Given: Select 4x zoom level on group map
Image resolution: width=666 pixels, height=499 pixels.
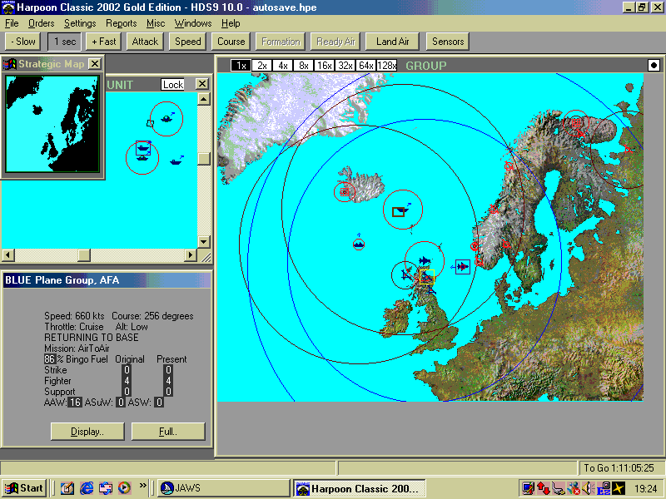Looking at the screenshot, I should click(x=283, y=66).
